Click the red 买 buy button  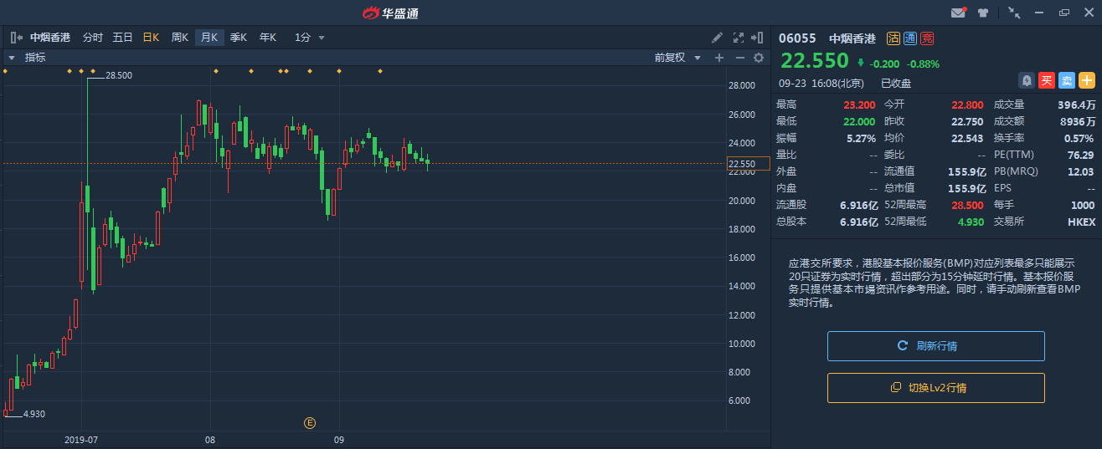tap(1046, 80)
